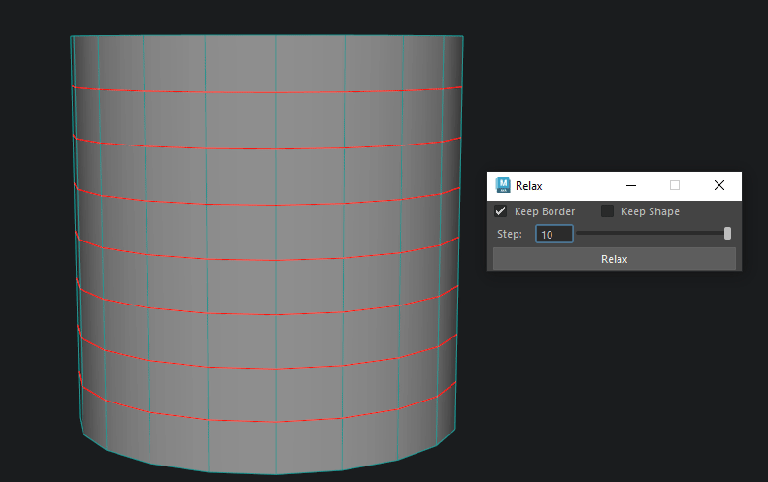Image resolution: width=768 pixels, height=482 pixels.
Task: Click the middle of the Step slider track
Action: coord(652,234)
